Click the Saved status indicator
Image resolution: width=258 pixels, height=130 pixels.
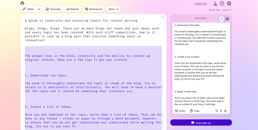[227, 10]
